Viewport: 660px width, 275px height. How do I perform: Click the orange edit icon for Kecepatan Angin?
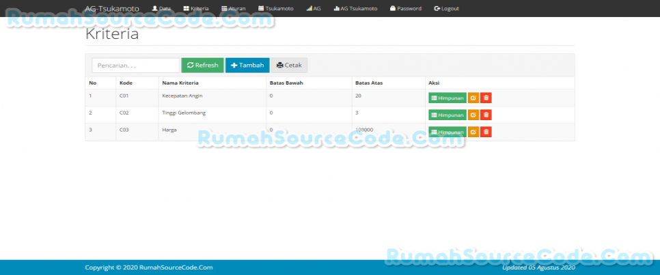473,98
